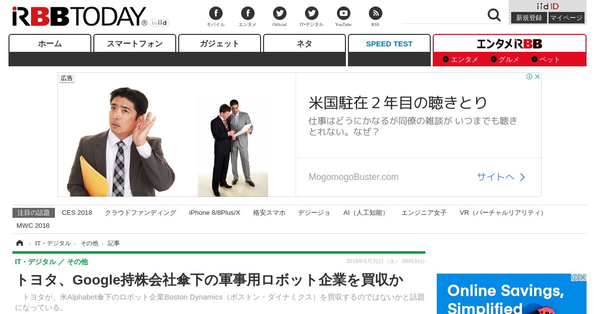Click the トヨタ article headline

pos(209,280)
